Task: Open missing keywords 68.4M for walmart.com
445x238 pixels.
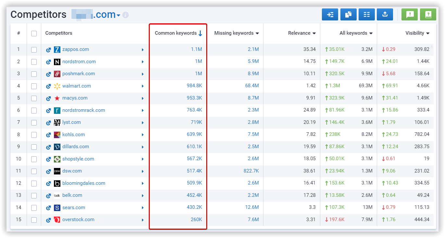Action: (x=252, y=86)
